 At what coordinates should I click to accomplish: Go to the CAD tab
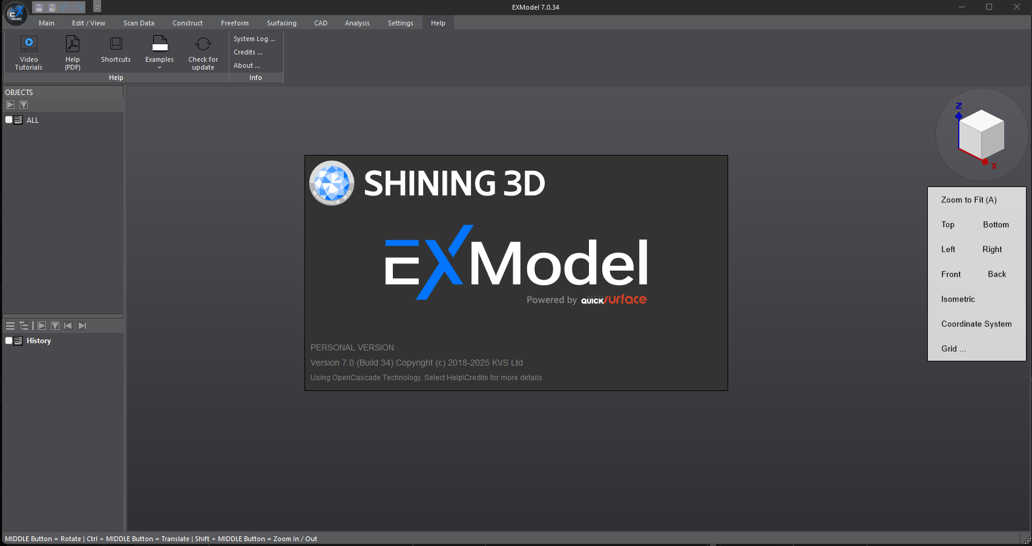click(x=321, y=23)
